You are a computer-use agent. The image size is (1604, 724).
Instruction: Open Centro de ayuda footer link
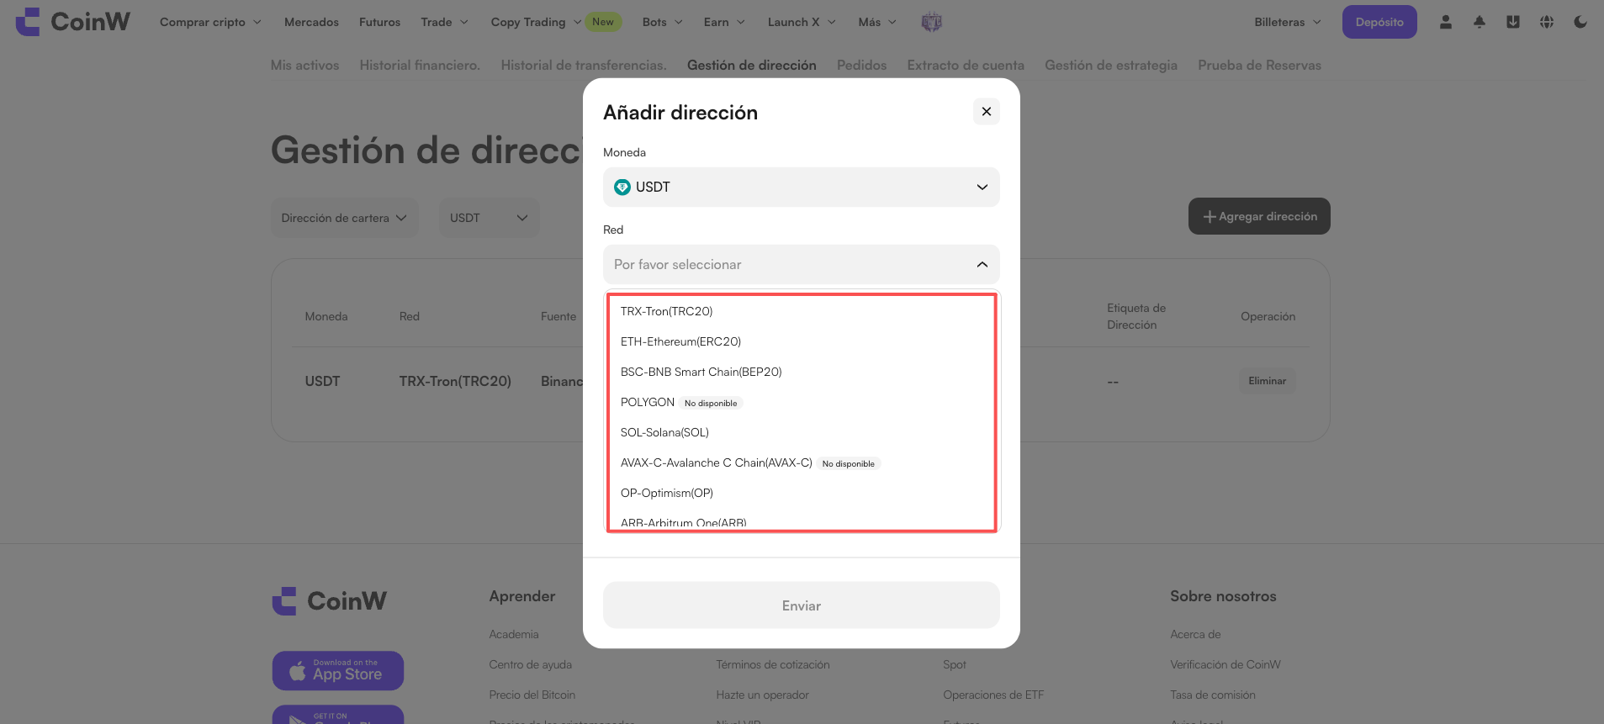pos(531,664)
